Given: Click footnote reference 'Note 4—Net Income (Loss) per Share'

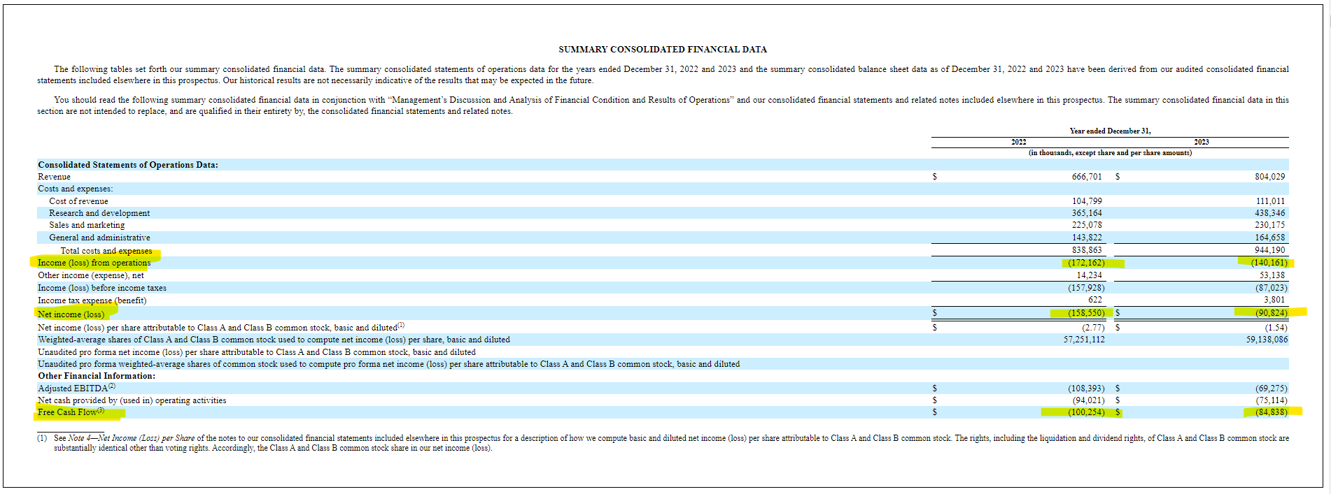Looking at the screenshot, I should tap(132, 438).
